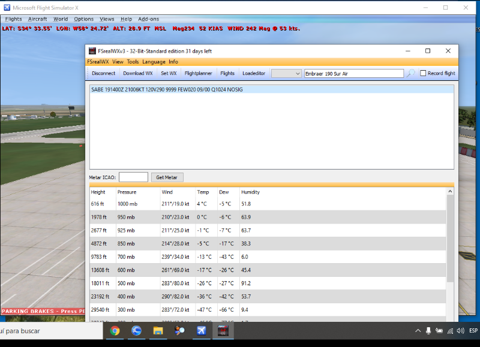Open the Tools menu in FSrealWX
This screenshot has height=347, width=480.
(133, 62)
